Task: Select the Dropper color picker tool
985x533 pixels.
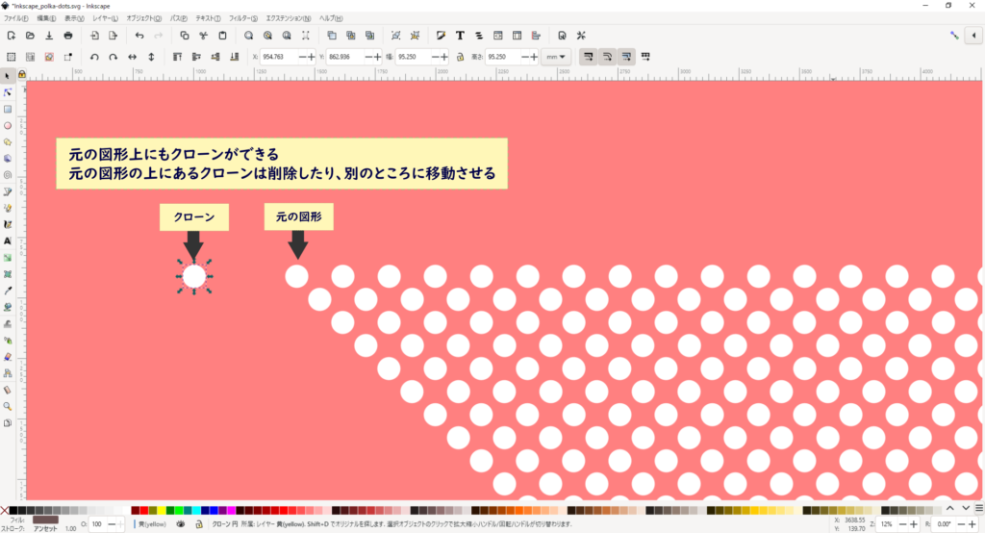Action: [x=8, y=291]
